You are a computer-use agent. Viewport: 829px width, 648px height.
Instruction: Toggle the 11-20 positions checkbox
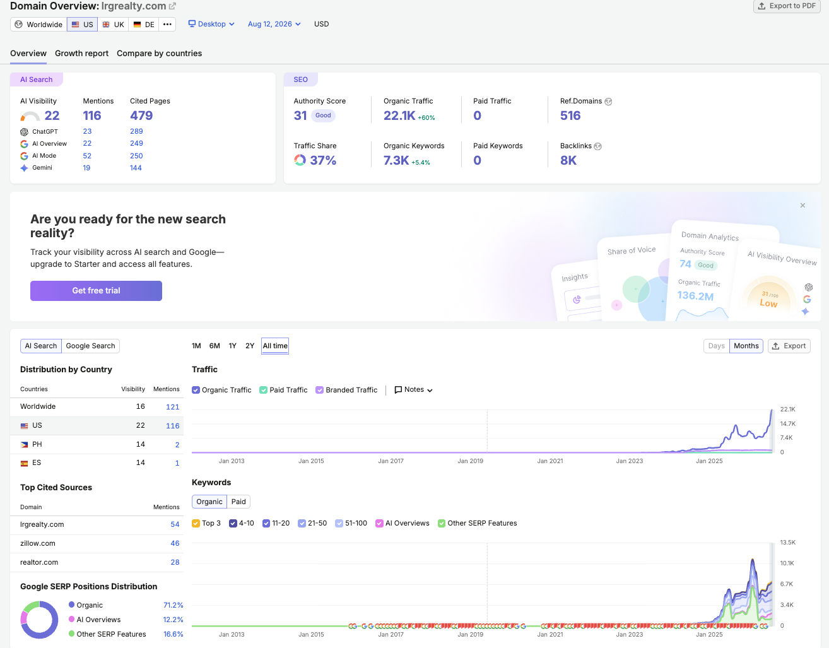tap(266, 523)
